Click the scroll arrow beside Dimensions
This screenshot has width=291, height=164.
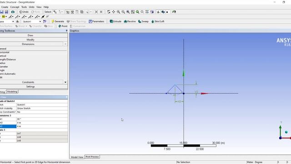[65, 44]
